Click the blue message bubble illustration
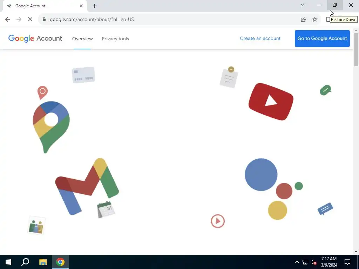359x269 pixels. point(325,209)
